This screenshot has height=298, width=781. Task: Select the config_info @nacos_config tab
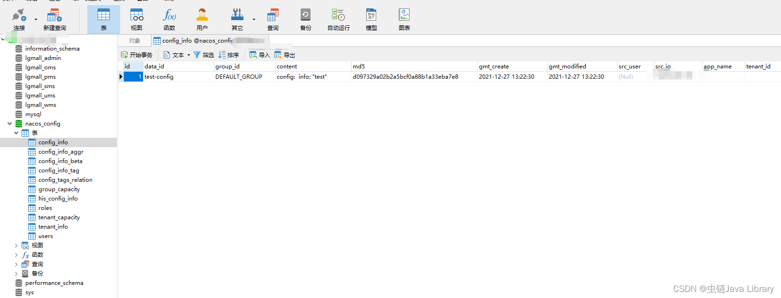pos(210,41)
